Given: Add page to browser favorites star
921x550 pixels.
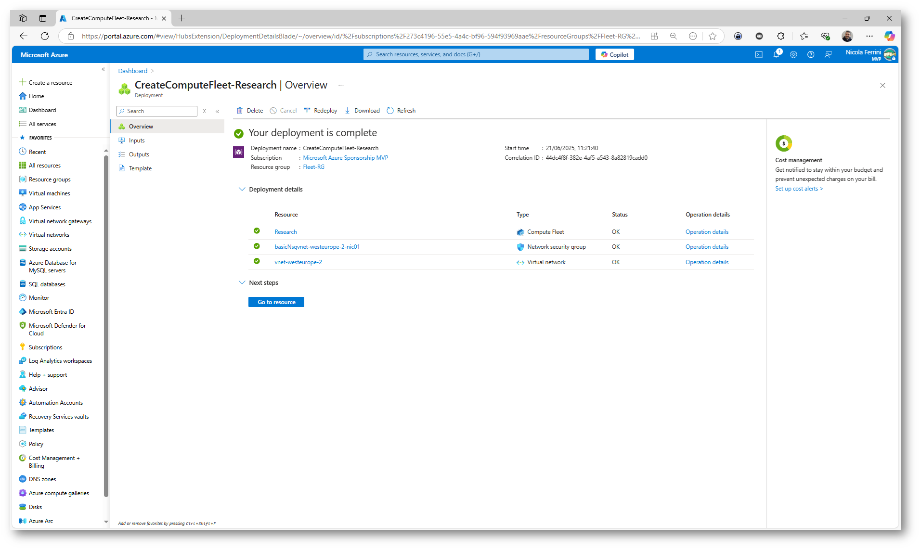Looking at the screenshot, I should pyautogui.click(x=713, y=36).
